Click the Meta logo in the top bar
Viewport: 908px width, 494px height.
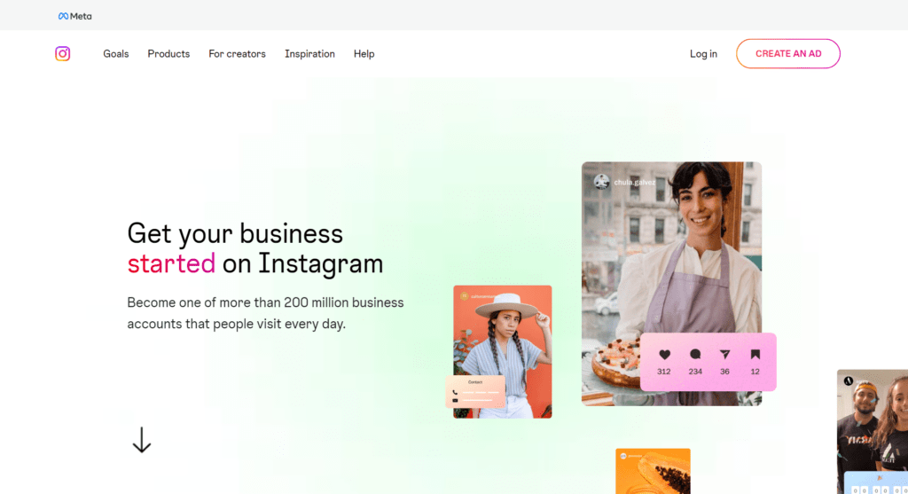pos(74,16)
